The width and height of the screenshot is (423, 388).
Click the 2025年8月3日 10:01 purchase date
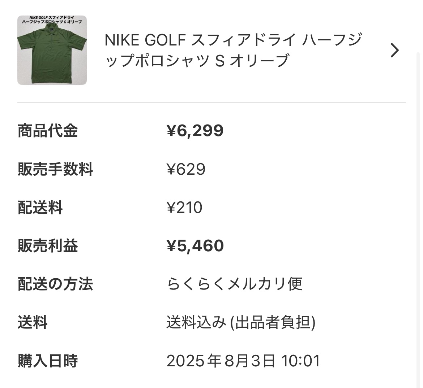243,361
